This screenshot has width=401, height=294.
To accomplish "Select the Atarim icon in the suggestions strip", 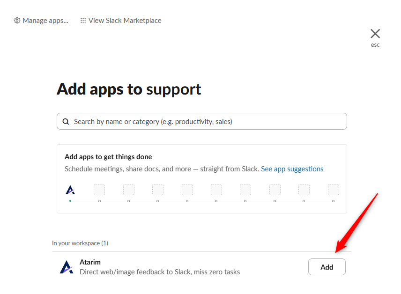I will tap(70, 190).
